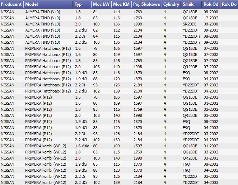238x185 pixels.
Task: Click the 114 Moc KM value
Action: pyautogui.click(x=117, y=12)
